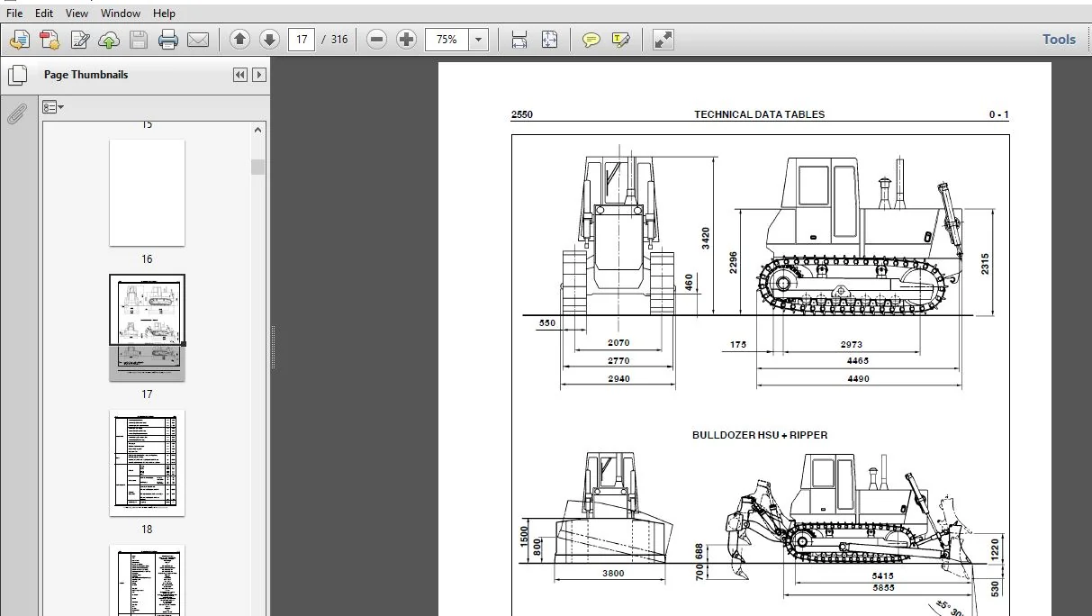Click the 2315 dimension label
The image size is (1092, 616).
click(x=985, y=264)
